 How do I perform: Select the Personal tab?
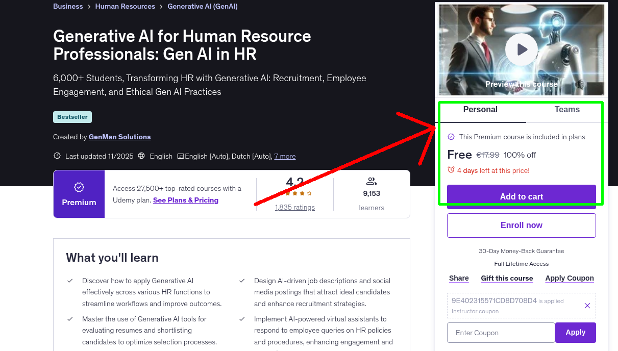(x=480, y=109)
